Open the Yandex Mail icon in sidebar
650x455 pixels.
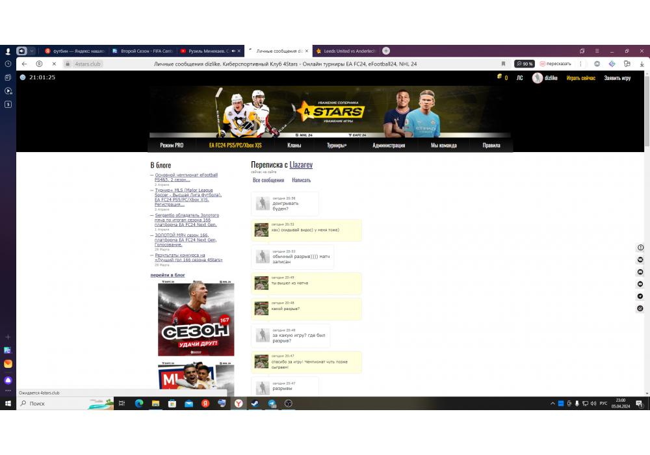8,364
